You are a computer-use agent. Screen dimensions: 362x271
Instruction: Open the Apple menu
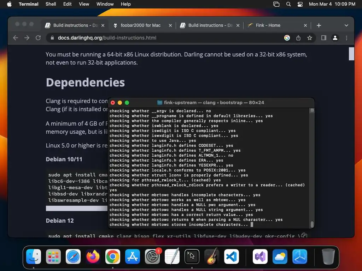(9, 4)
